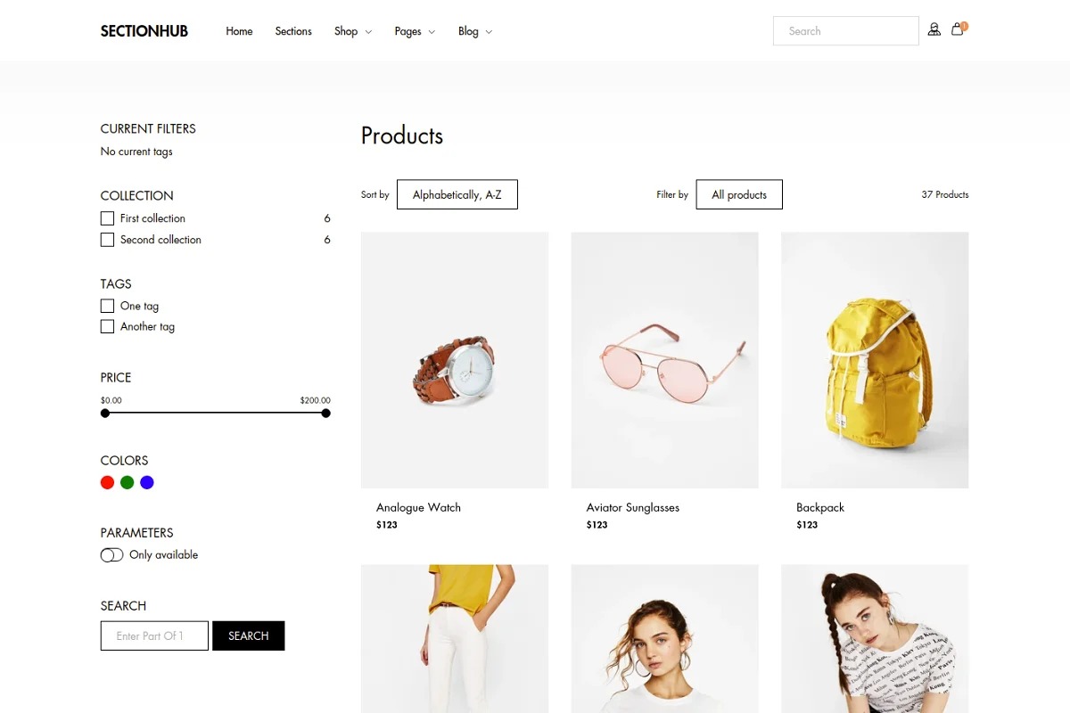Click the SECTIONHUB logo
The width and height of the screenshot is (1070, 713).
click(x=144, y=31)
